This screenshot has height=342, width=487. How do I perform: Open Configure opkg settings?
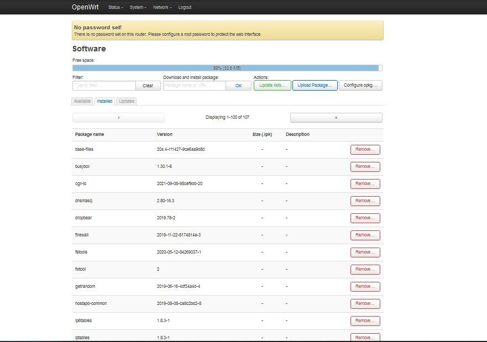coord(360,85)
